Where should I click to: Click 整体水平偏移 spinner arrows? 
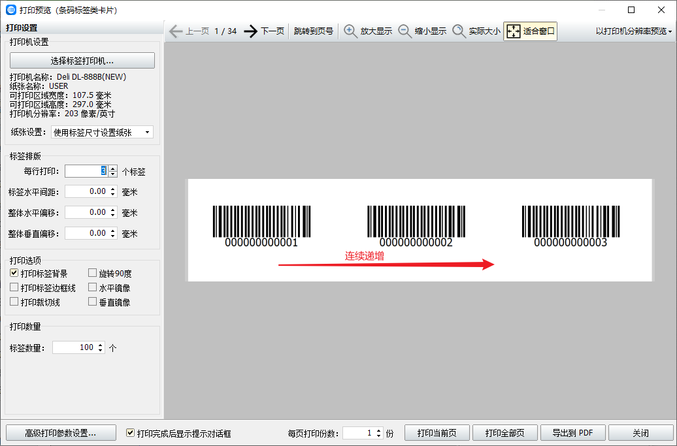pos(112,212)
